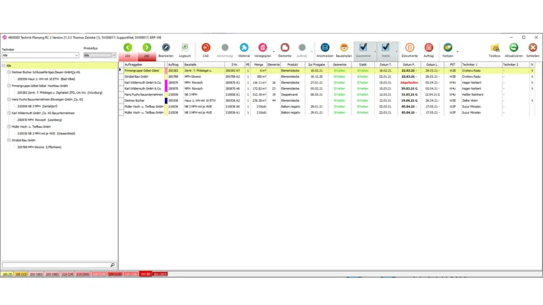Switch to the 150 (13) status tab
Screen dimensions: 543x305
[x=21, y=274]
